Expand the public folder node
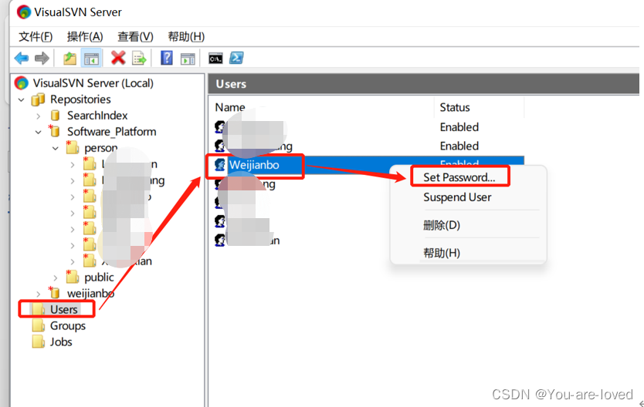644x407 pixels. tap(56, 278)
